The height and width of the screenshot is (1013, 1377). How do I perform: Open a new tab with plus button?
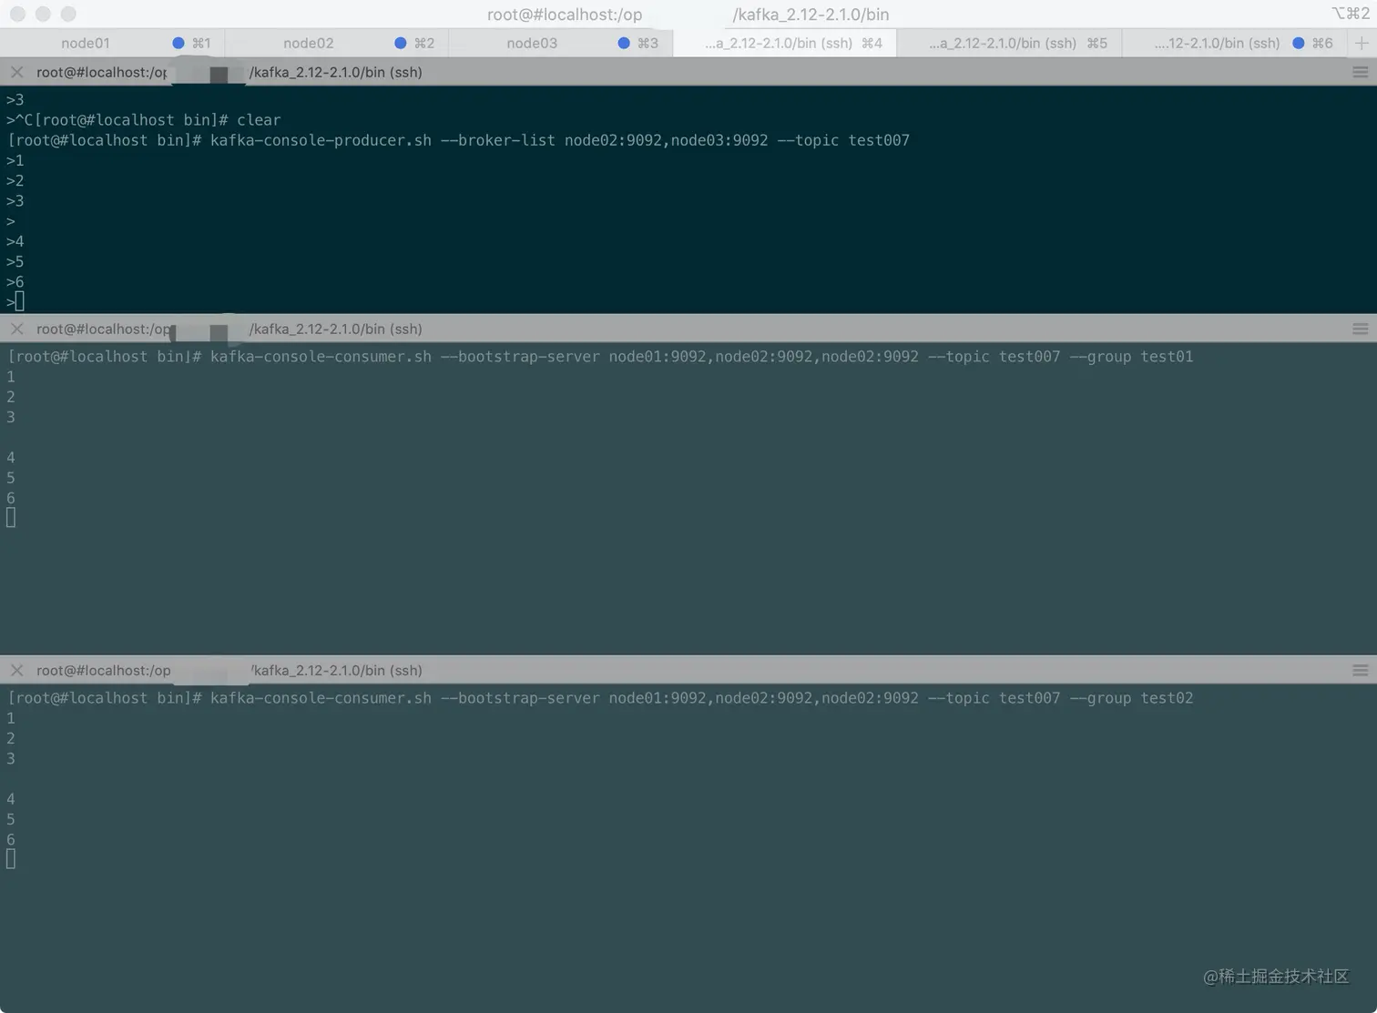point(1362,43)
